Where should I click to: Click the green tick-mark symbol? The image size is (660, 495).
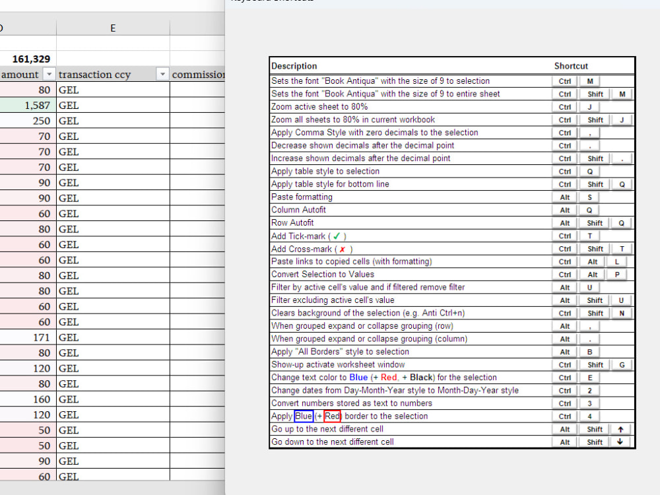pos(337,236)
